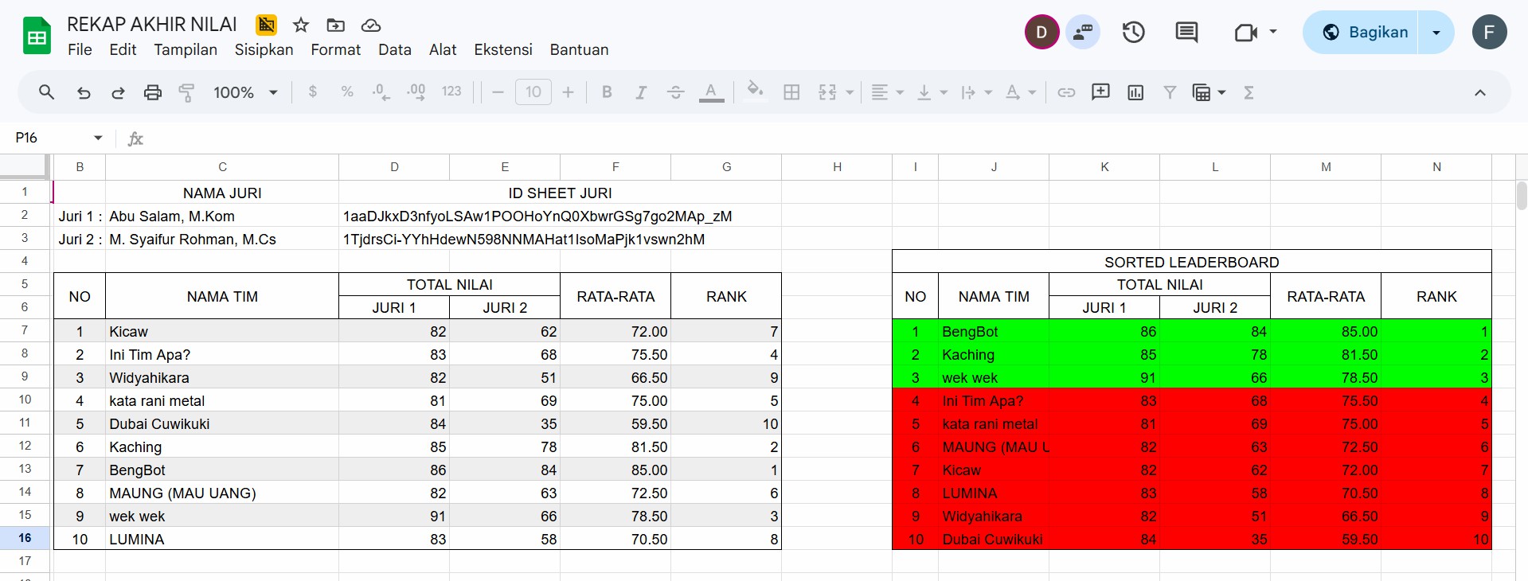The width and height of the screenshot is (1528, 581).
Task: Increase decimal places
Action: [x=416, y=92]
